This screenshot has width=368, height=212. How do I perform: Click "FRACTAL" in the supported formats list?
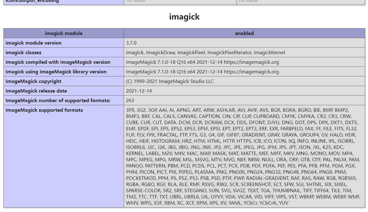(x=167, y=135)
